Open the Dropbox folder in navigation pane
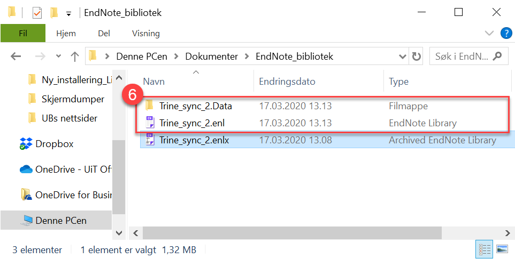The width and height of the screenshot is (515, 259). (54, 144)
